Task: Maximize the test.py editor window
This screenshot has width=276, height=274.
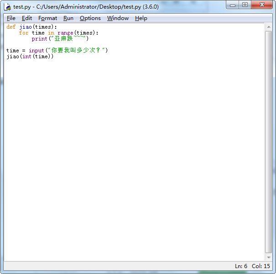Action: tap(245, 5)
